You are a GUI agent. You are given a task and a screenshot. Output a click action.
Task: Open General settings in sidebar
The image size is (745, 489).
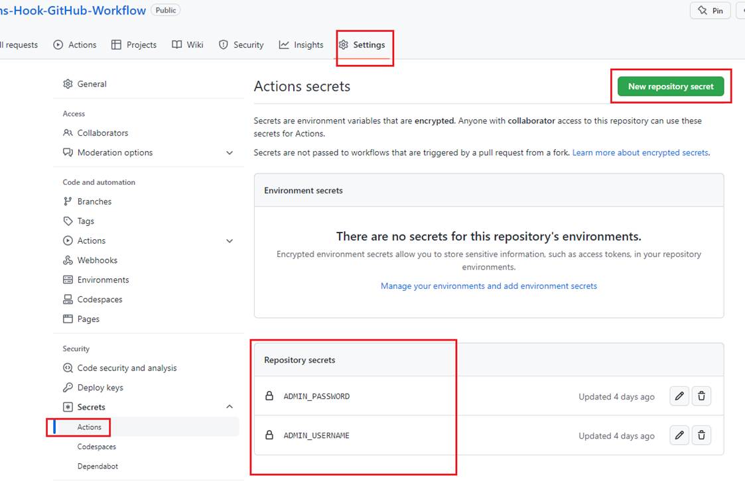(92, 84)
